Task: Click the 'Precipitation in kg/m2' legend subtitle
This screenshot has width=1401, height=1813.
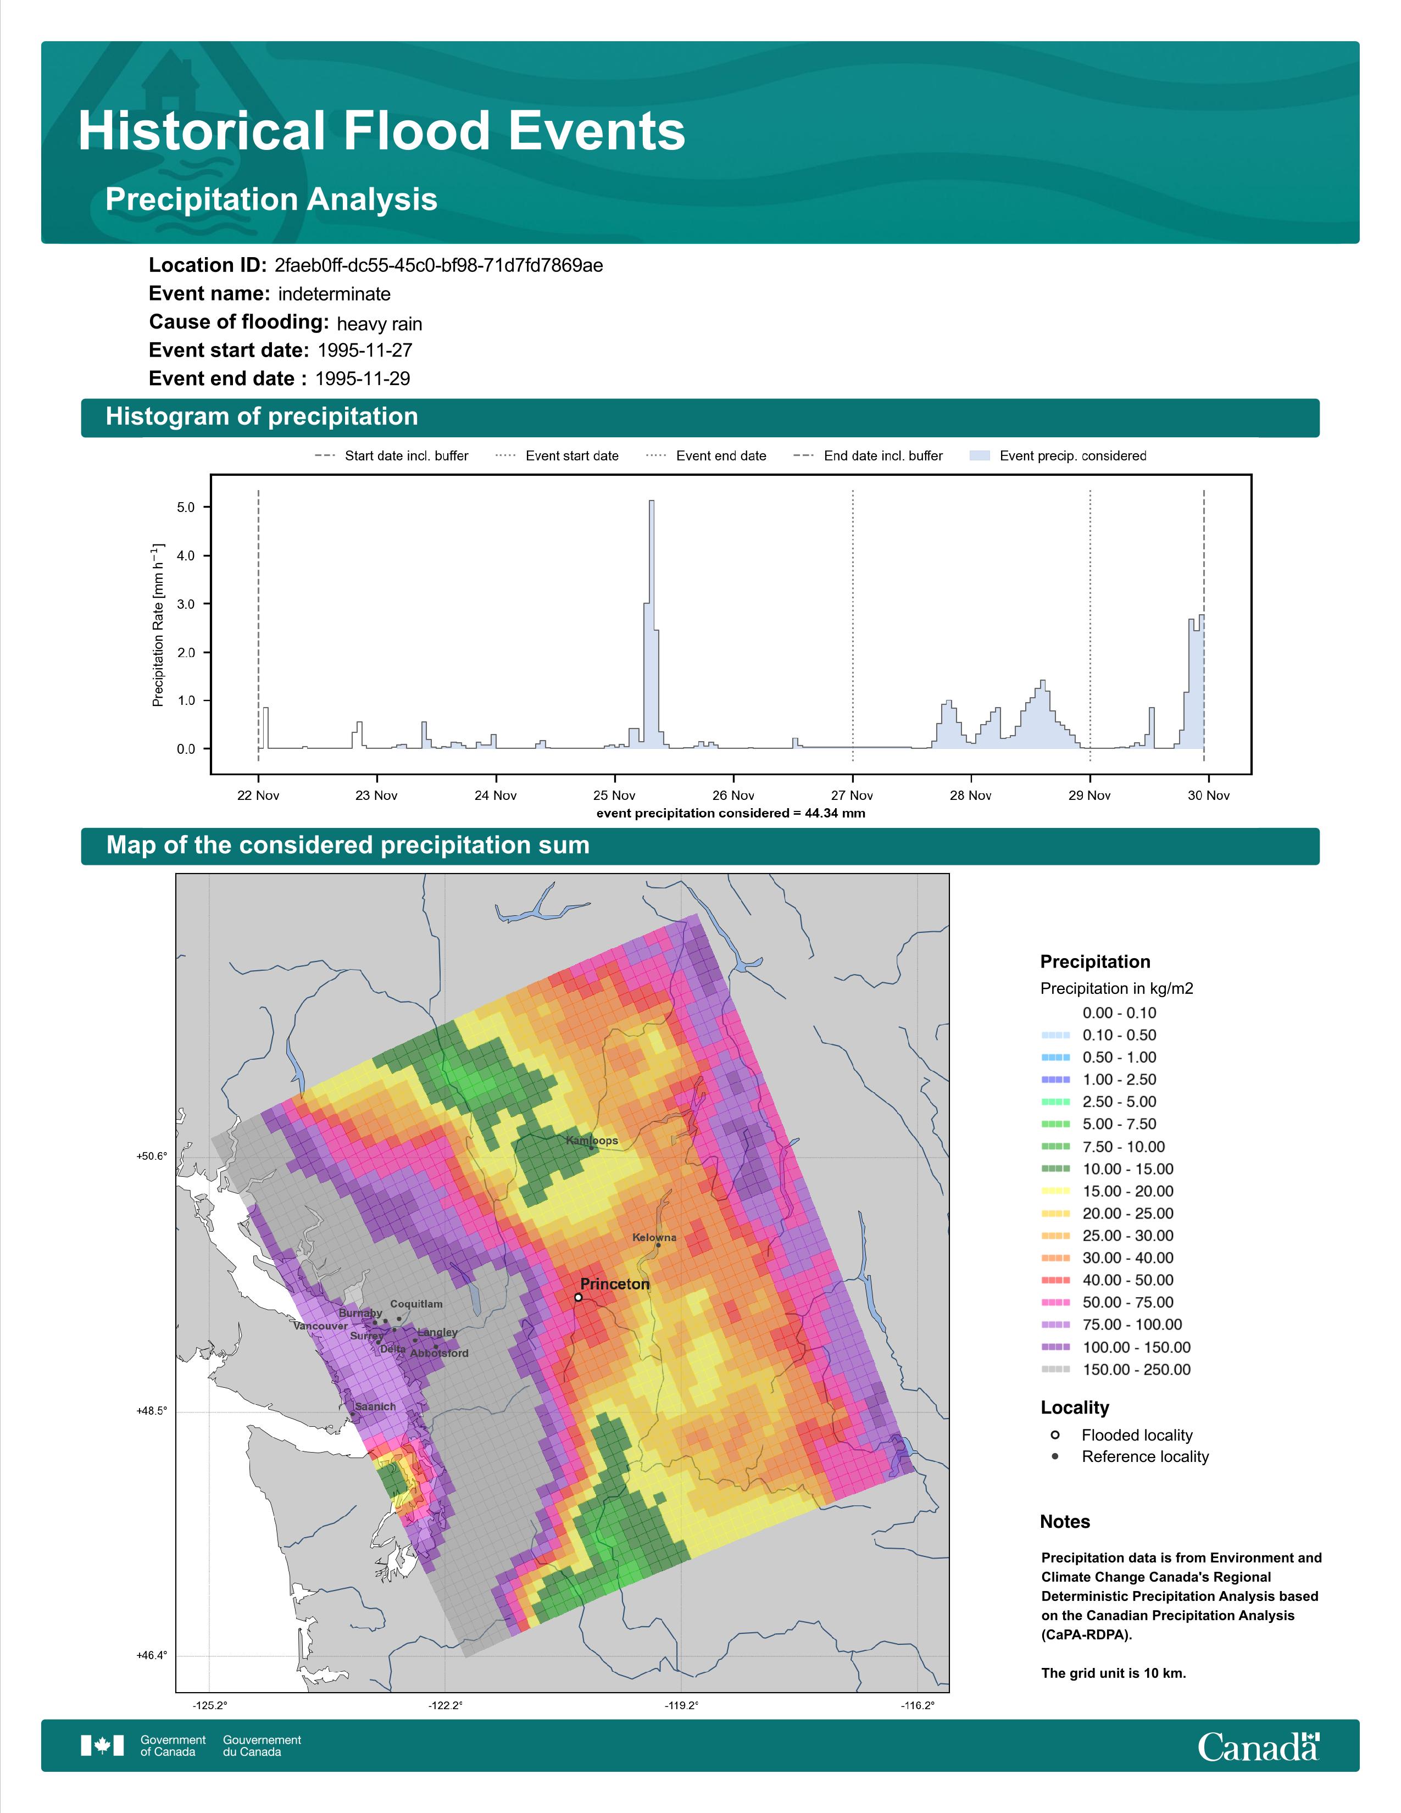Action: 1116,989
